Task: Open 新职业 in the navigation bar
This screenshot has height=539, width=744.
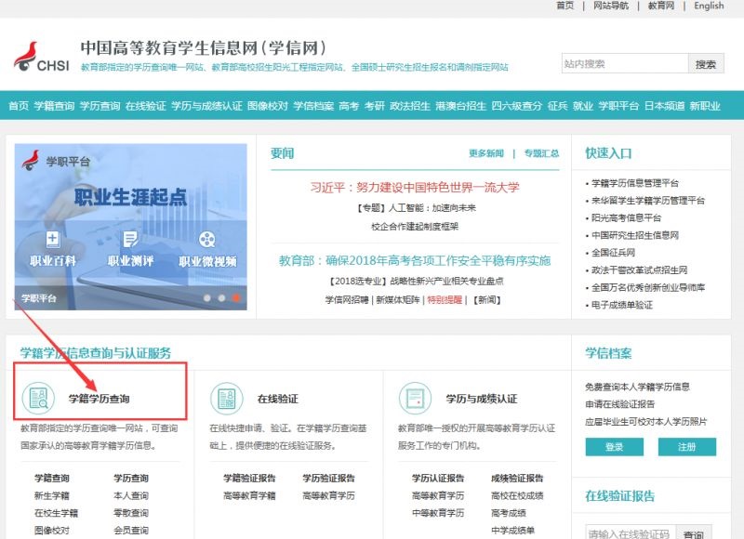Action: [705, 106]
